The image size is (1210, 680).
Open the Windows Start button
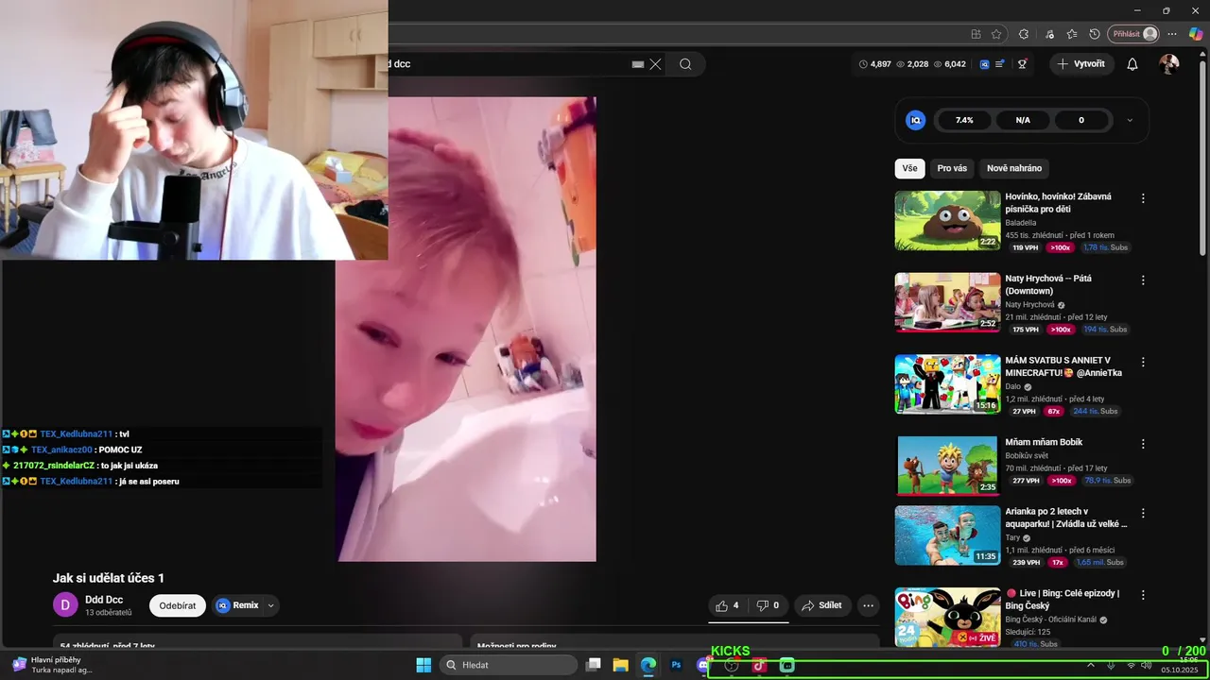click(x=423, y=665)
